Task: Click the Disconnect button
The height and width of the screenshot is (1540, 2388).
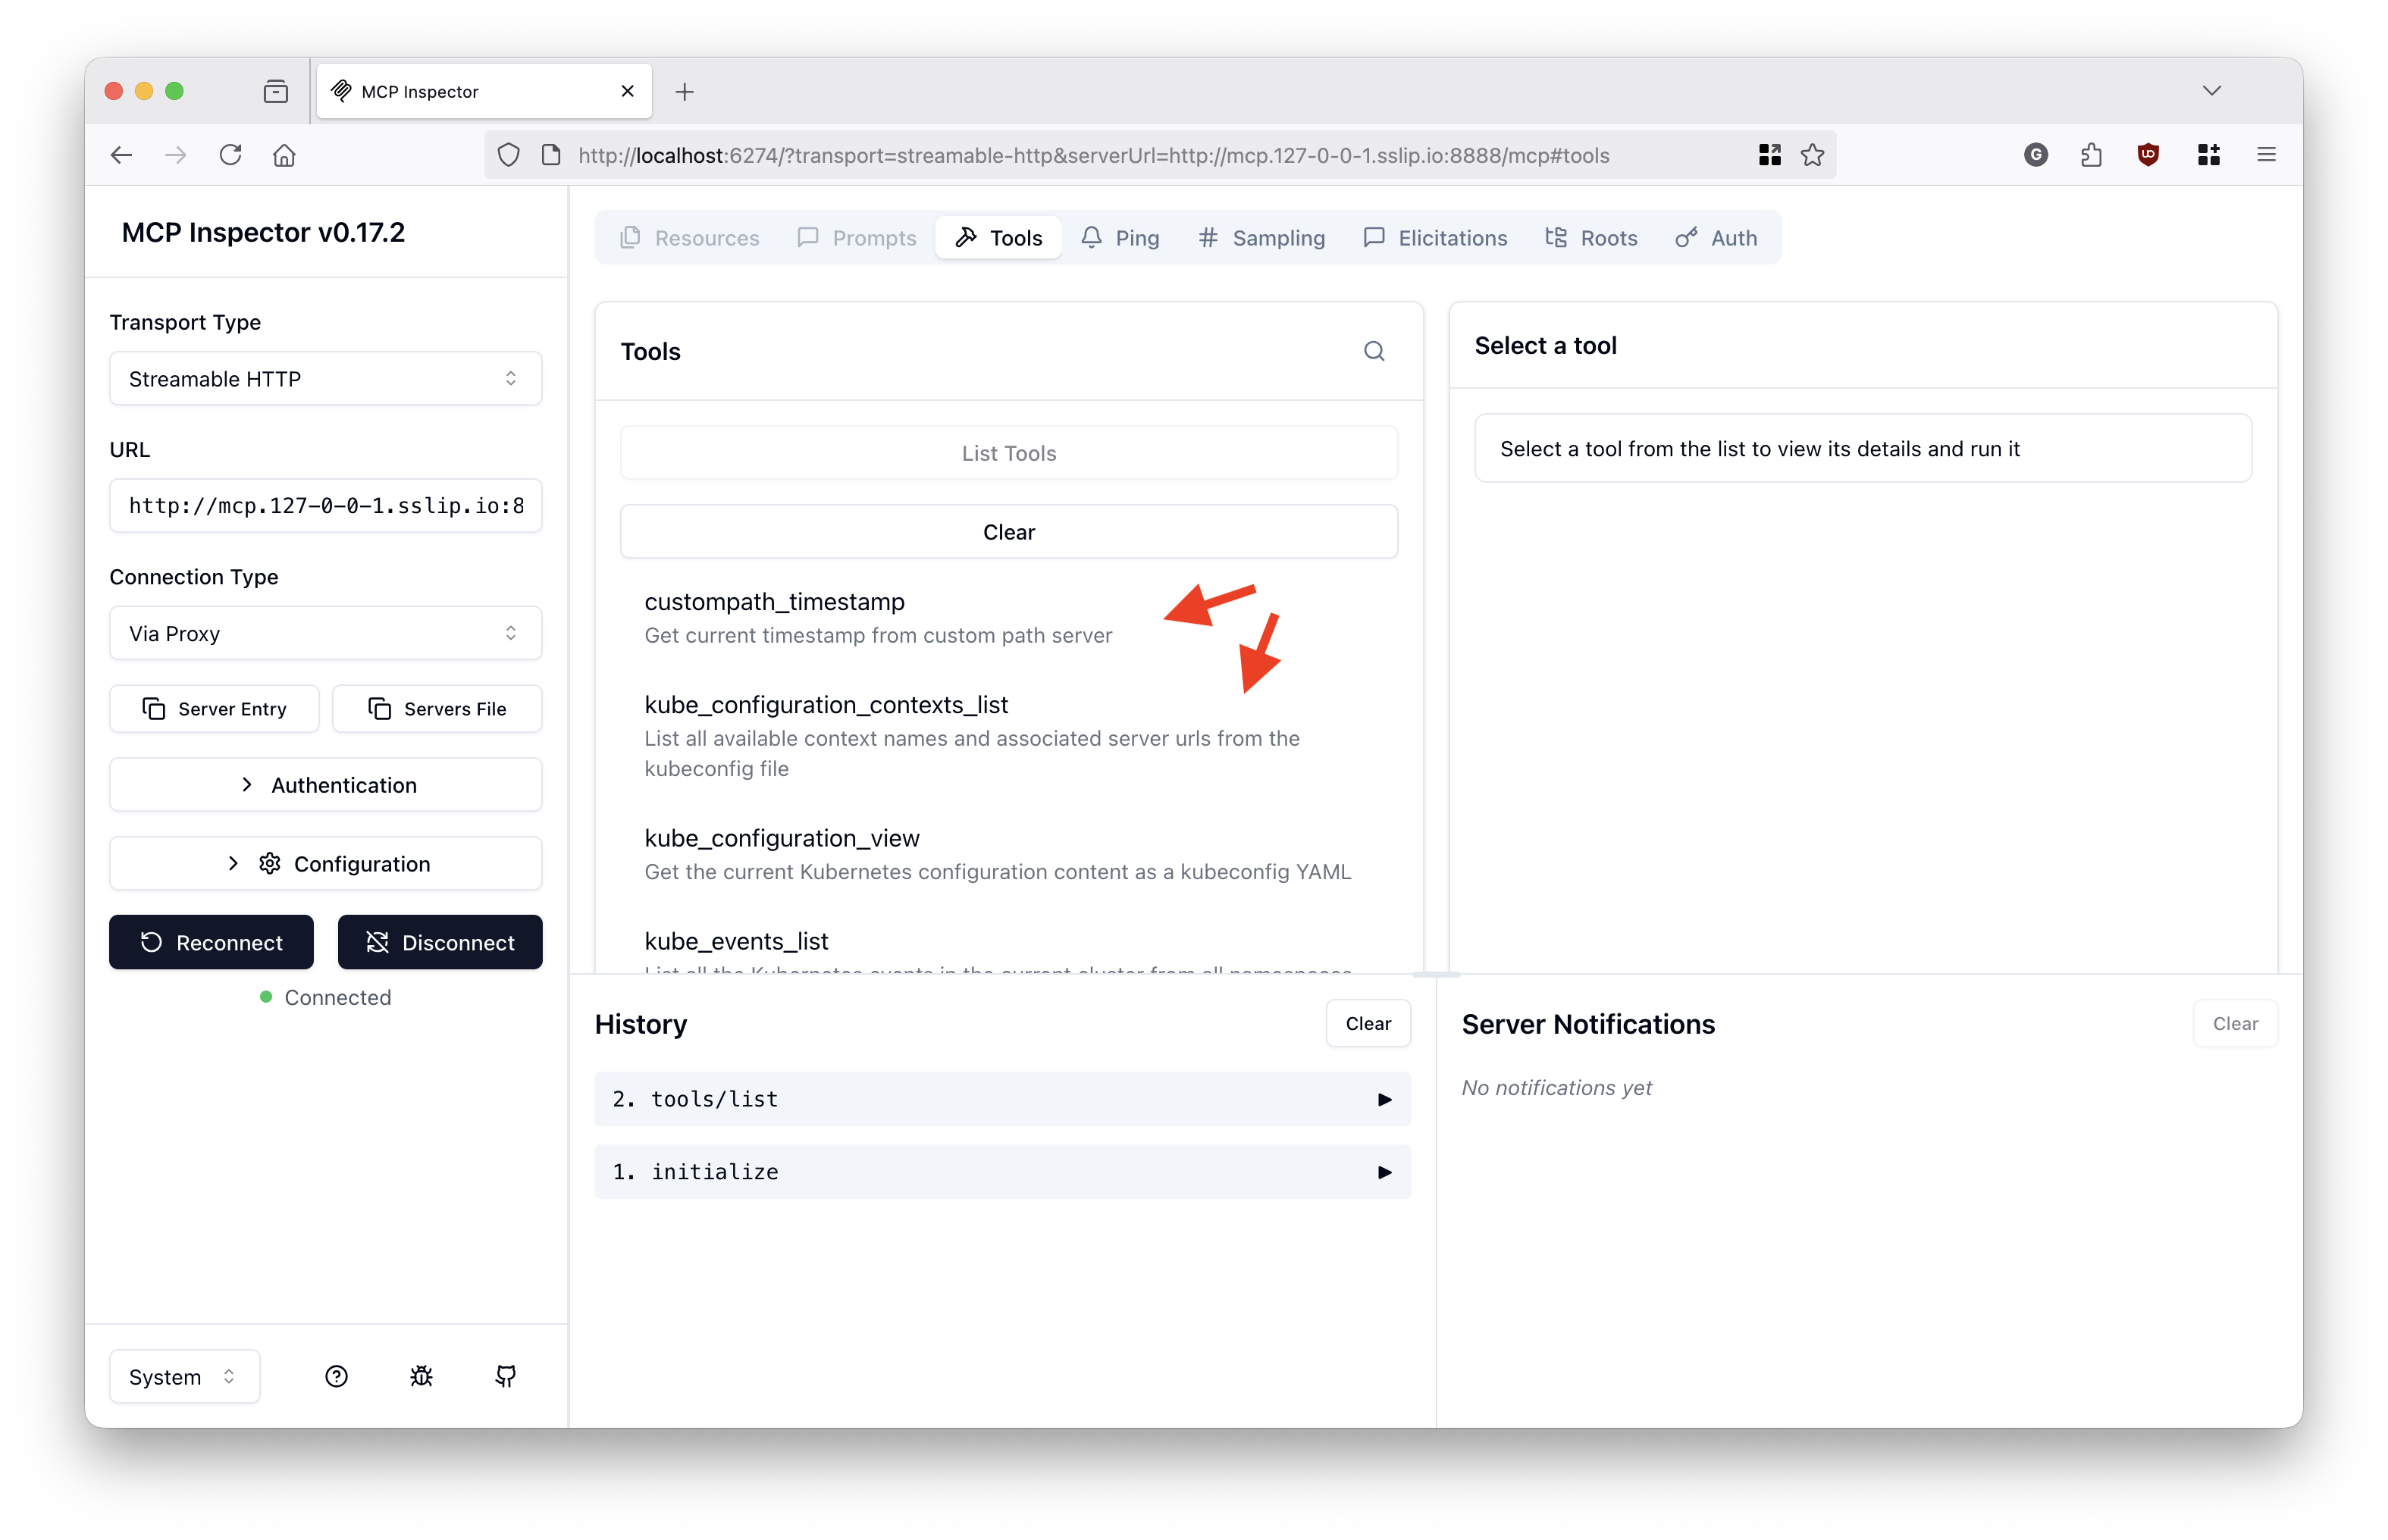Action: [x=440, y=942]
